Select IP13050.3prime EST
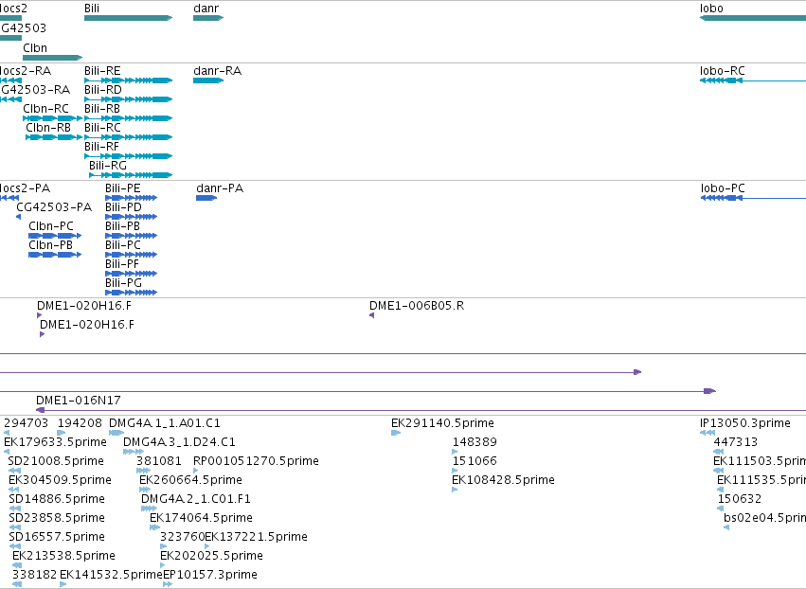The height and width of the screenshot is (589, 806). point(707,433)
